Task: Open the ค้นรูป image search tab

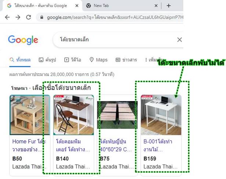Action: [x=47, y=60]
